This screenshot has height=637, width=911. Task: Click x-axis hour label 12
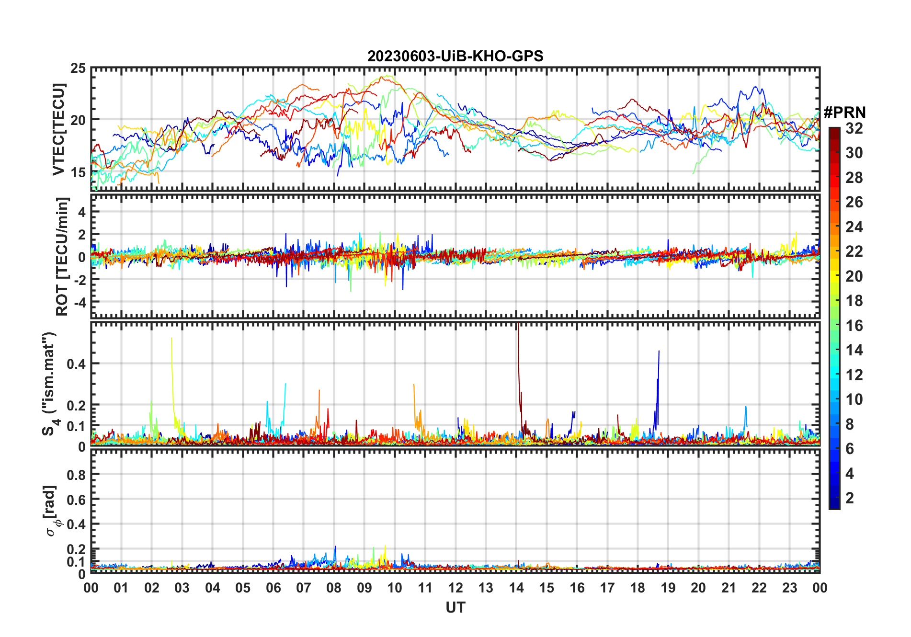point(455,588)
